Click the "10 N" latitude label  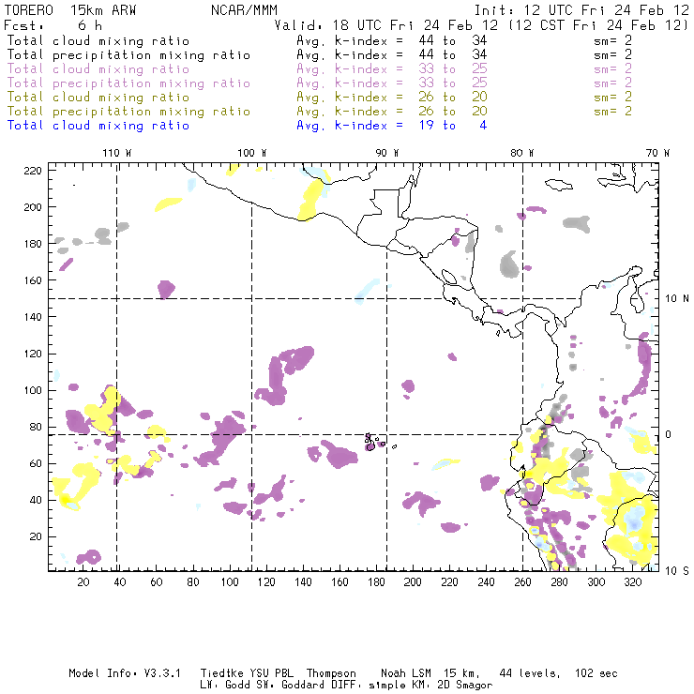point(677,299)
